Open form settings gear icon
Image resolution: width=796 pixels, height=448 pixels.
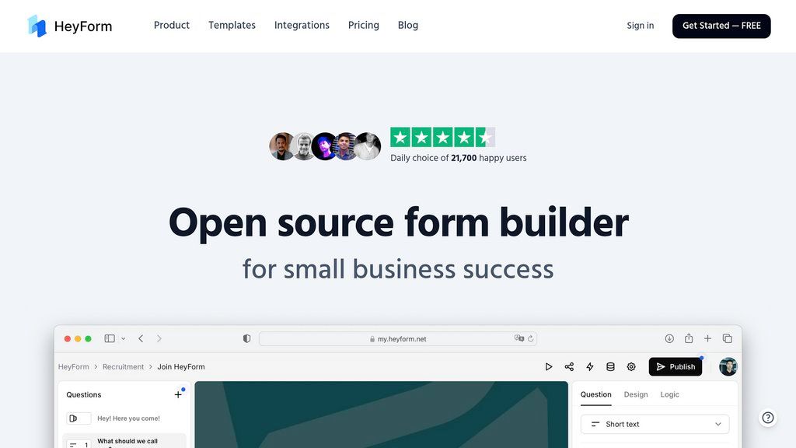631,367
